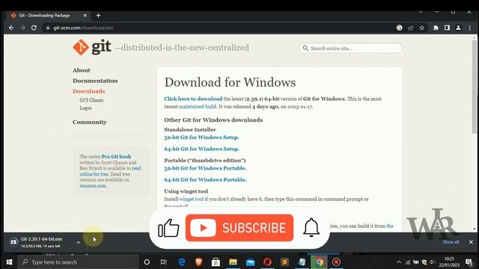Close the Git - Downloading Package tab

point(85,15)
